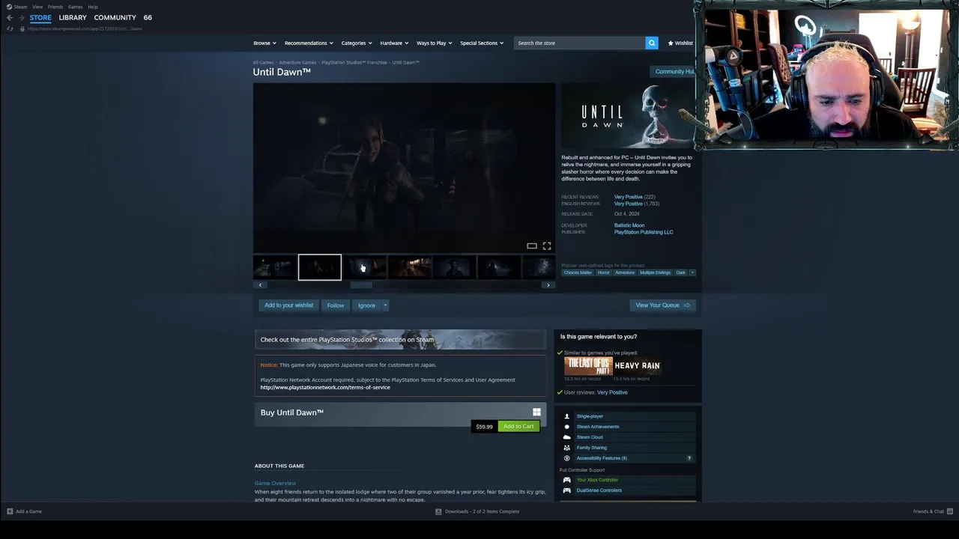Click the Xbox Controller gamepad icon

coord(566,480)
